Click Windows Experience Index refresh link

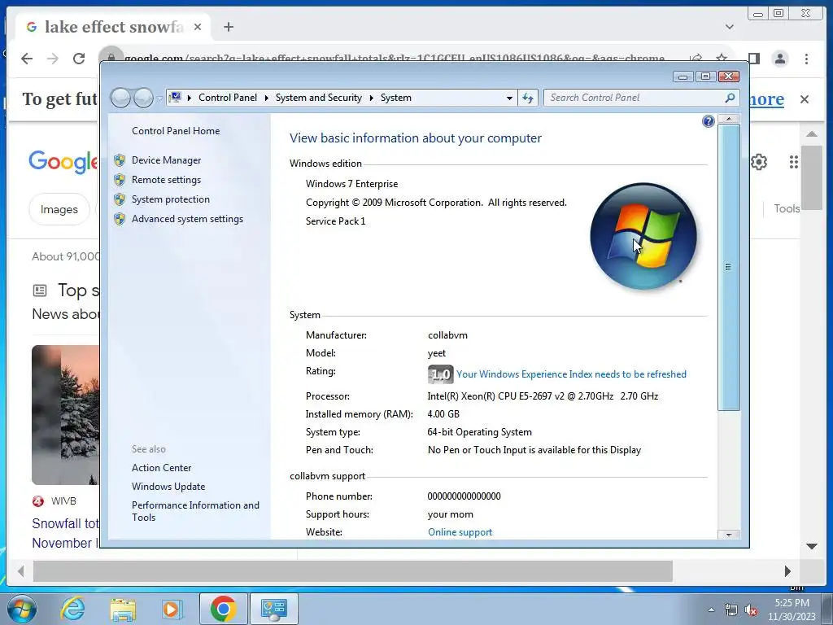tap(571, 374)
